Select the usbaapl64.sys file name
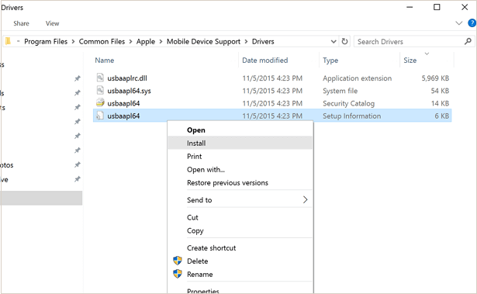Viewport: 477px width, 294px height. coord(129,91)
